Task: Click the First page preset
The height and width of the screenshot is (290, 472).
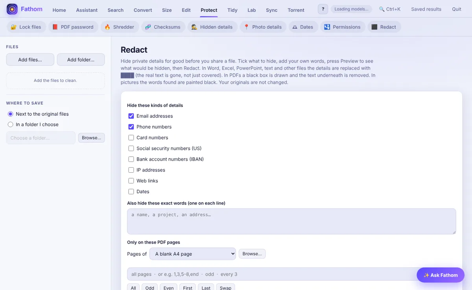Action: click(188, 288)
